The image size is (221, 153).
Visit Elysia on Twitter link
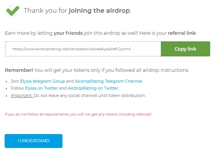pyautogui.click(x=41, y=88)
